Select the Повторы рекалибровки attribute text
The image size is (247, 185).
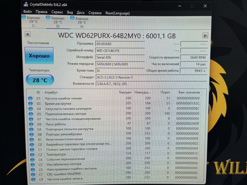64,134
